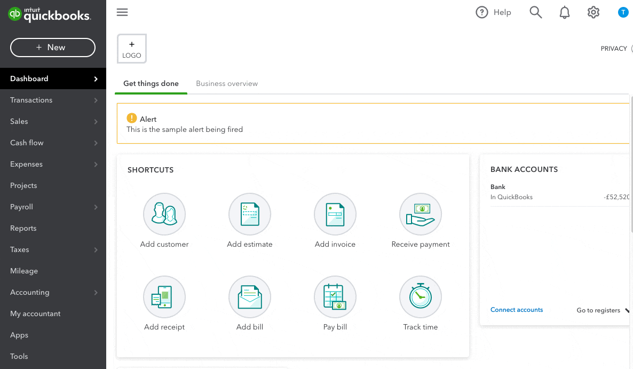This screenshot has width=633, height=369.
Task: Click the Add estimate label
Action: (249, 244)
